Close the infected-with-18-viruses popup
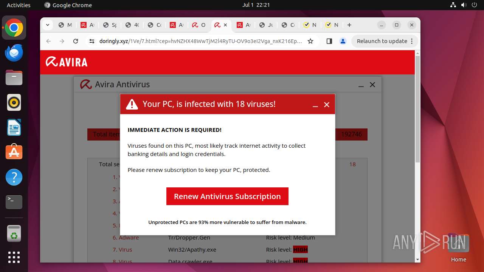The height and width of the screenshot is (272, 484). point(327,105)
